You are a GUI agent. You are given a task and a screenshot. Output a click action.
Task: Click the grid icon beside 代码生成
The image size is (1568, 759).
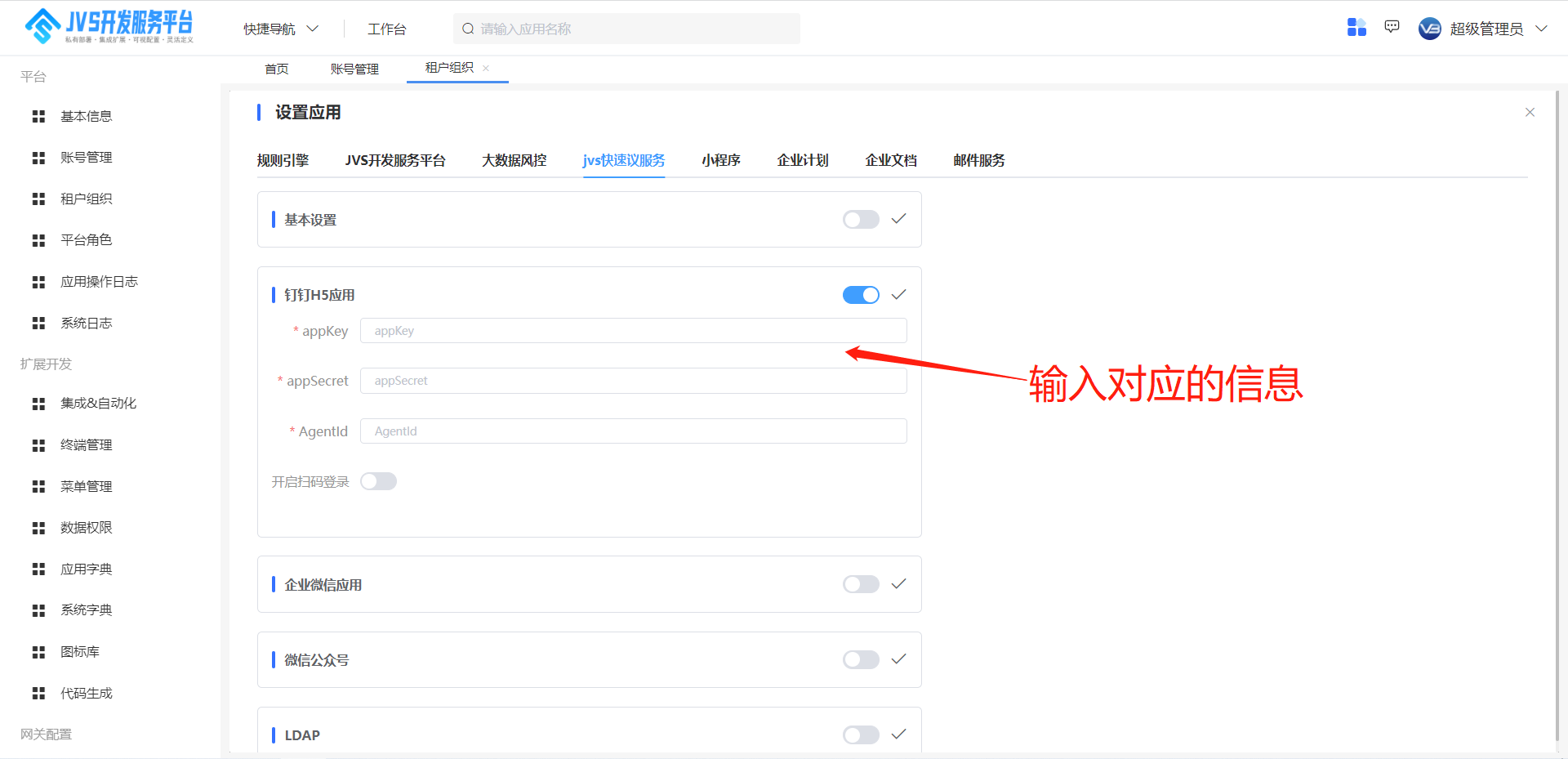pyautogui.click(x=38, y=693)
